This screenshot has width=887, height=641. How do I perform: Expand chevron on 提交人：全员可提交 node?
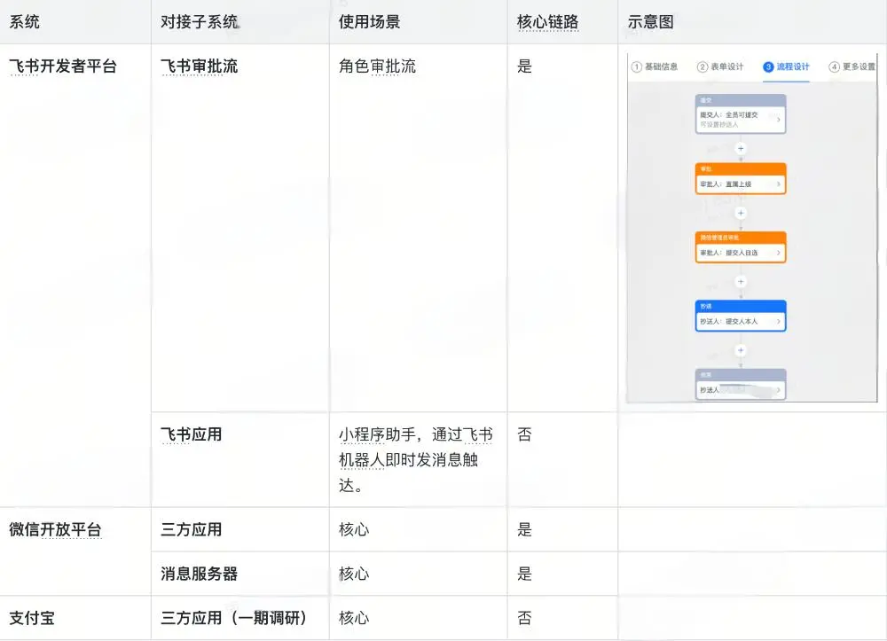click(x=779, y=120)
